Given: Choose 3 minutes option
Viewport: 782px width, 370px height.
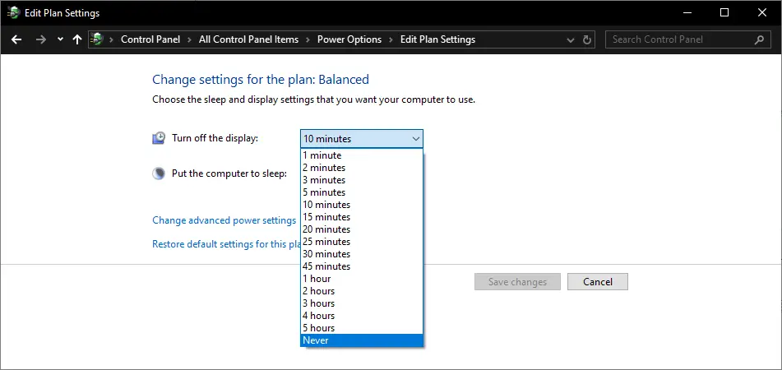Looking at the screenshot, I should pyautogui.click(x=362, y=180).
